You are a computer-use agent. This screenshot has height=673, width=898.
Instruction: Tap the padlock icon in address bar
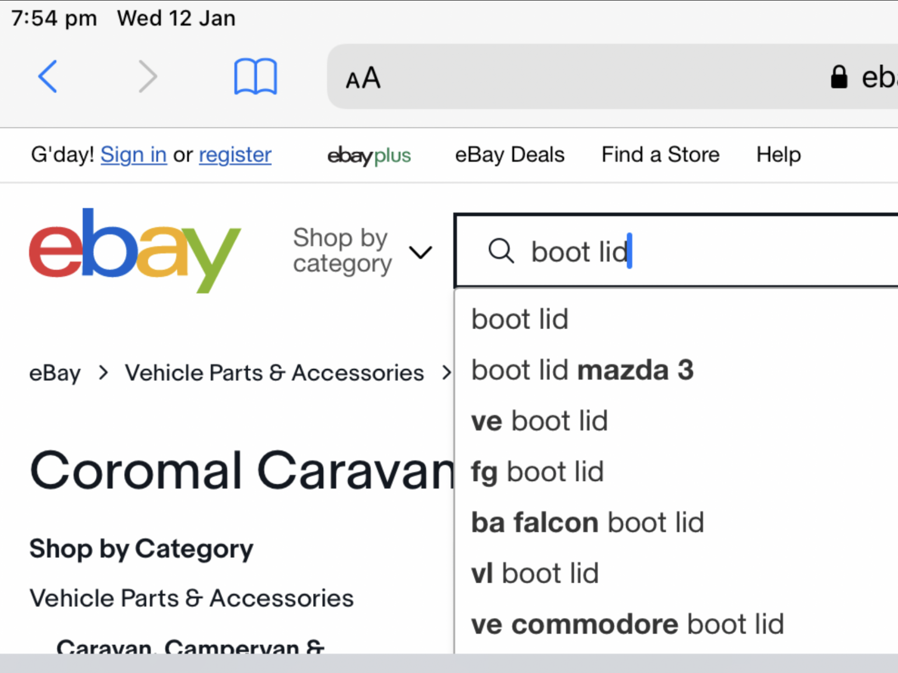point(839,77)
